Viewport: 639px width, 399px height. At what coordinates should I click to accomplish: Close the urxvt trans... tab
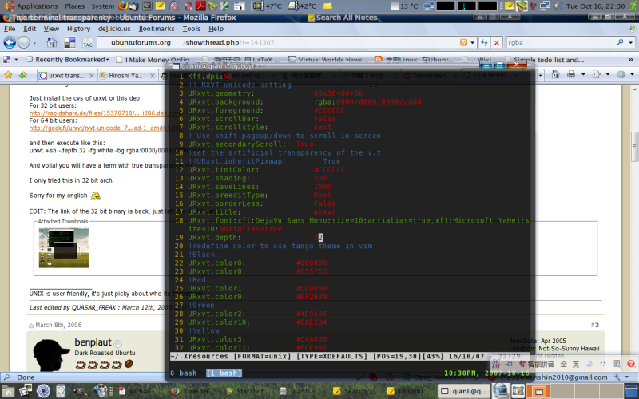91,76
